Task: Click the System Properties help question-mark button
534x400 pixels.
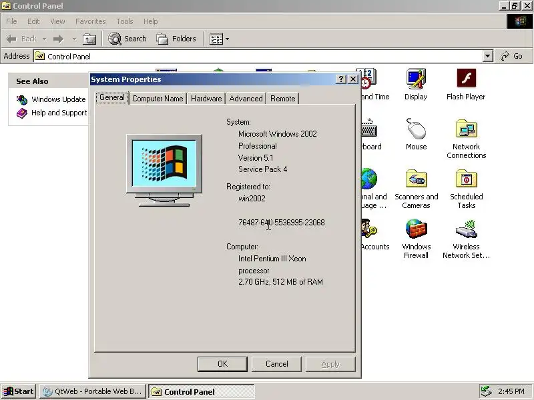Action: [341, 79]
